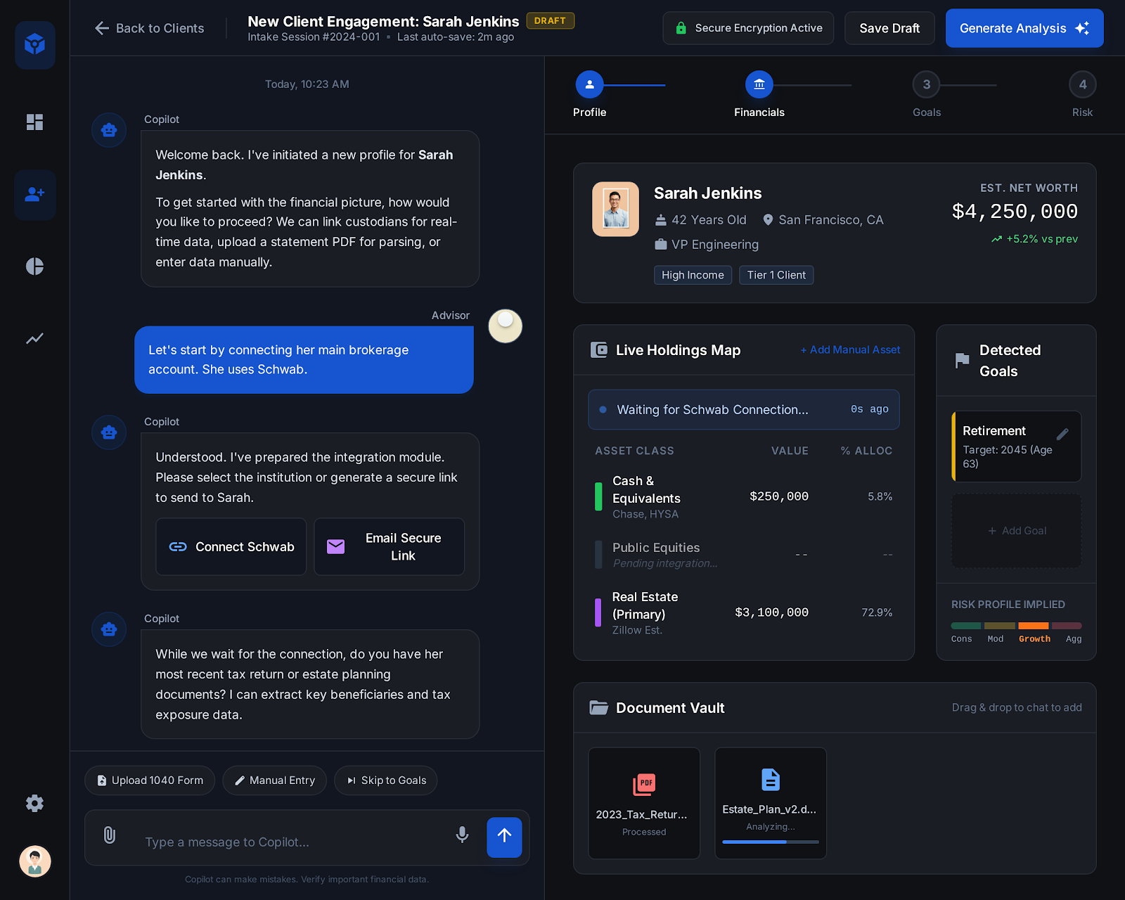Select the add client sidebar icon
Screen dimensions: 1125x900
pos(34,195)
